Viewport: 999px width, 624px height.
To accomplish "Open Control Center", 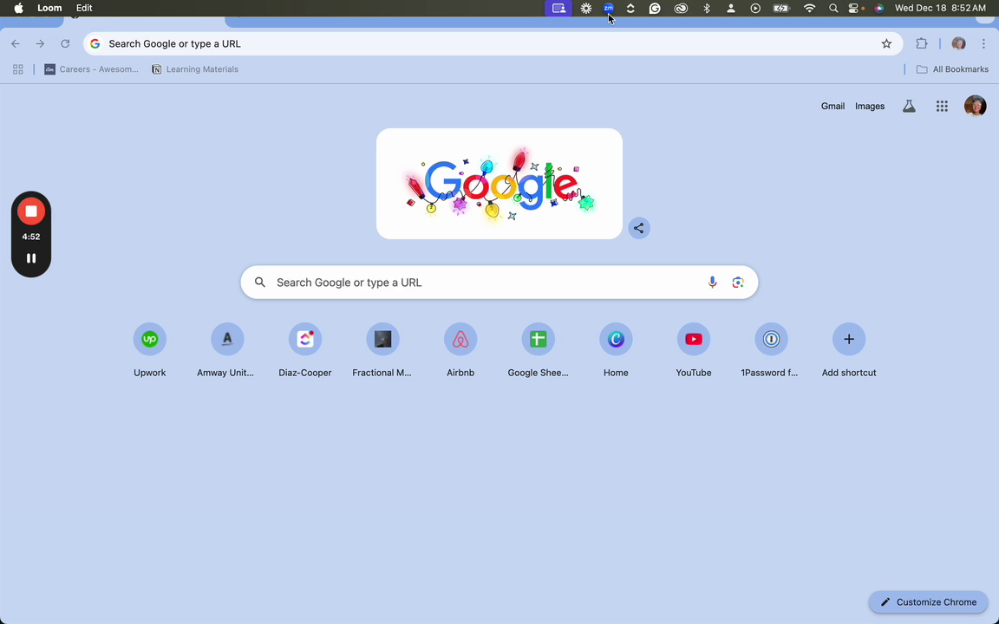I will tap(853, 9).
